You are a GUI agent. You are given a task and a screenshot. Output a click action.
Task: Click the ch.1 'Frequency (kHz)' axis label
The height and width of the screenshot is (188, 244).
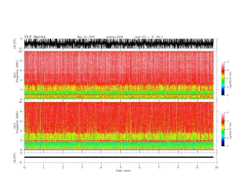[17, 71]
